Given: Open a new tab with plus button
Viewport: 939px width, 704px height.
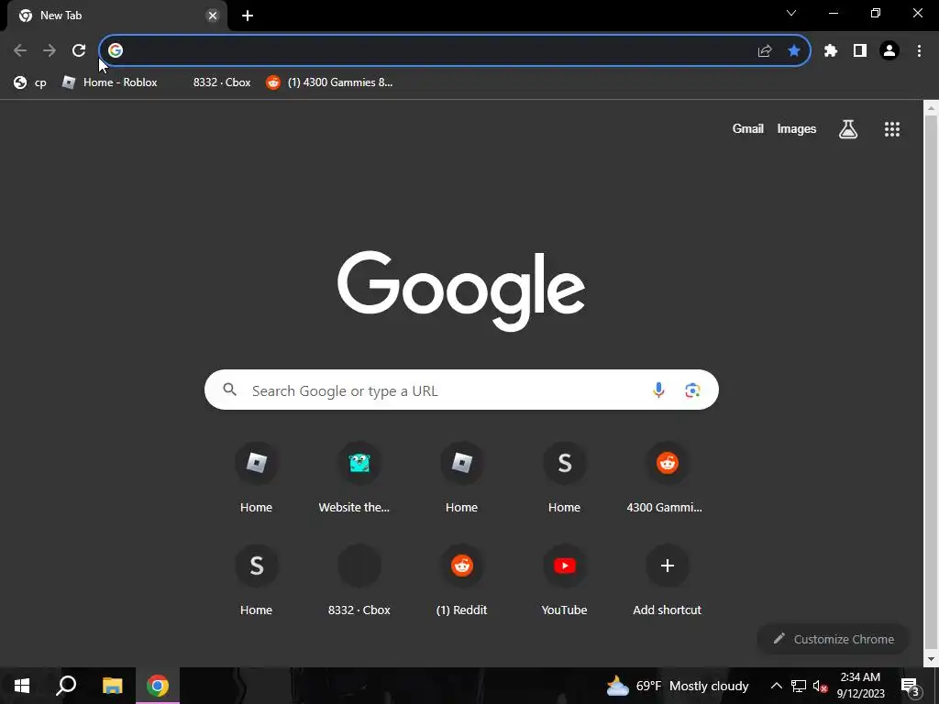Looking at the screenshot, I should [248, 16].
